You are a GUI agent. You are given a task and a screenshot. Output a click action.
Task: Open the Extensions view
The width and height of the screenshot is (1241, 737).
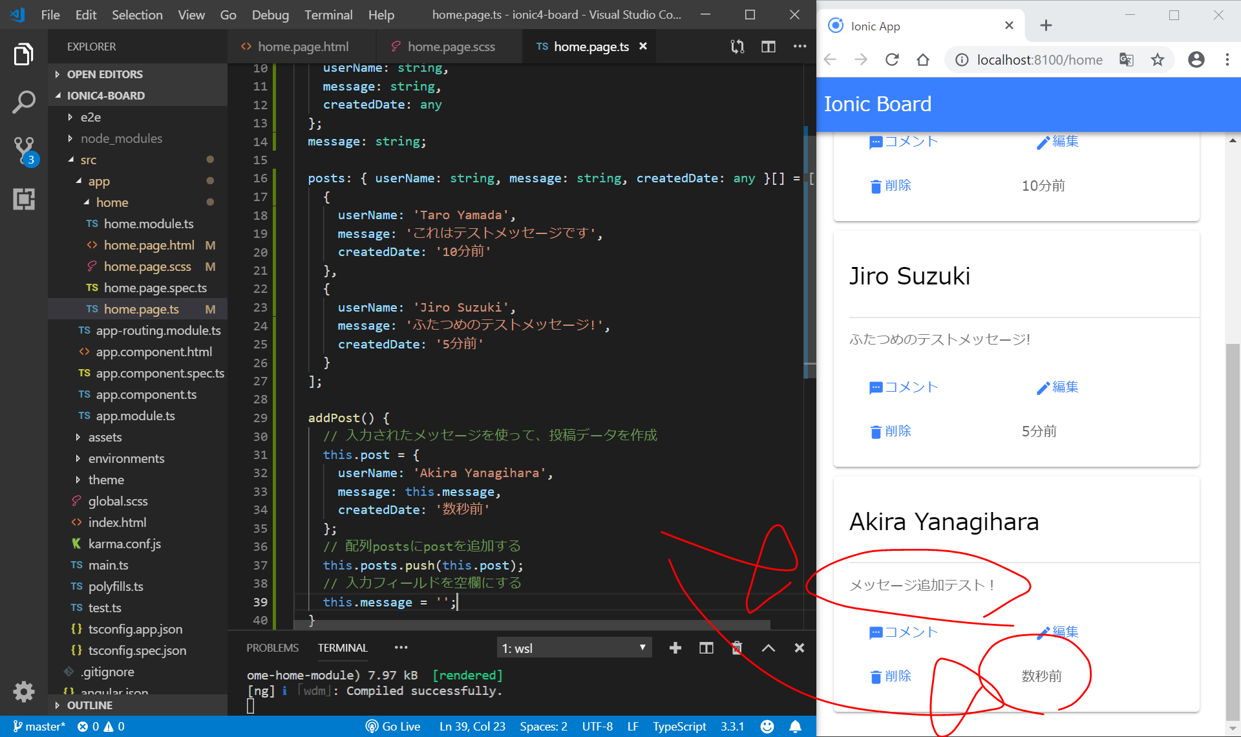[x=24, y=199]
